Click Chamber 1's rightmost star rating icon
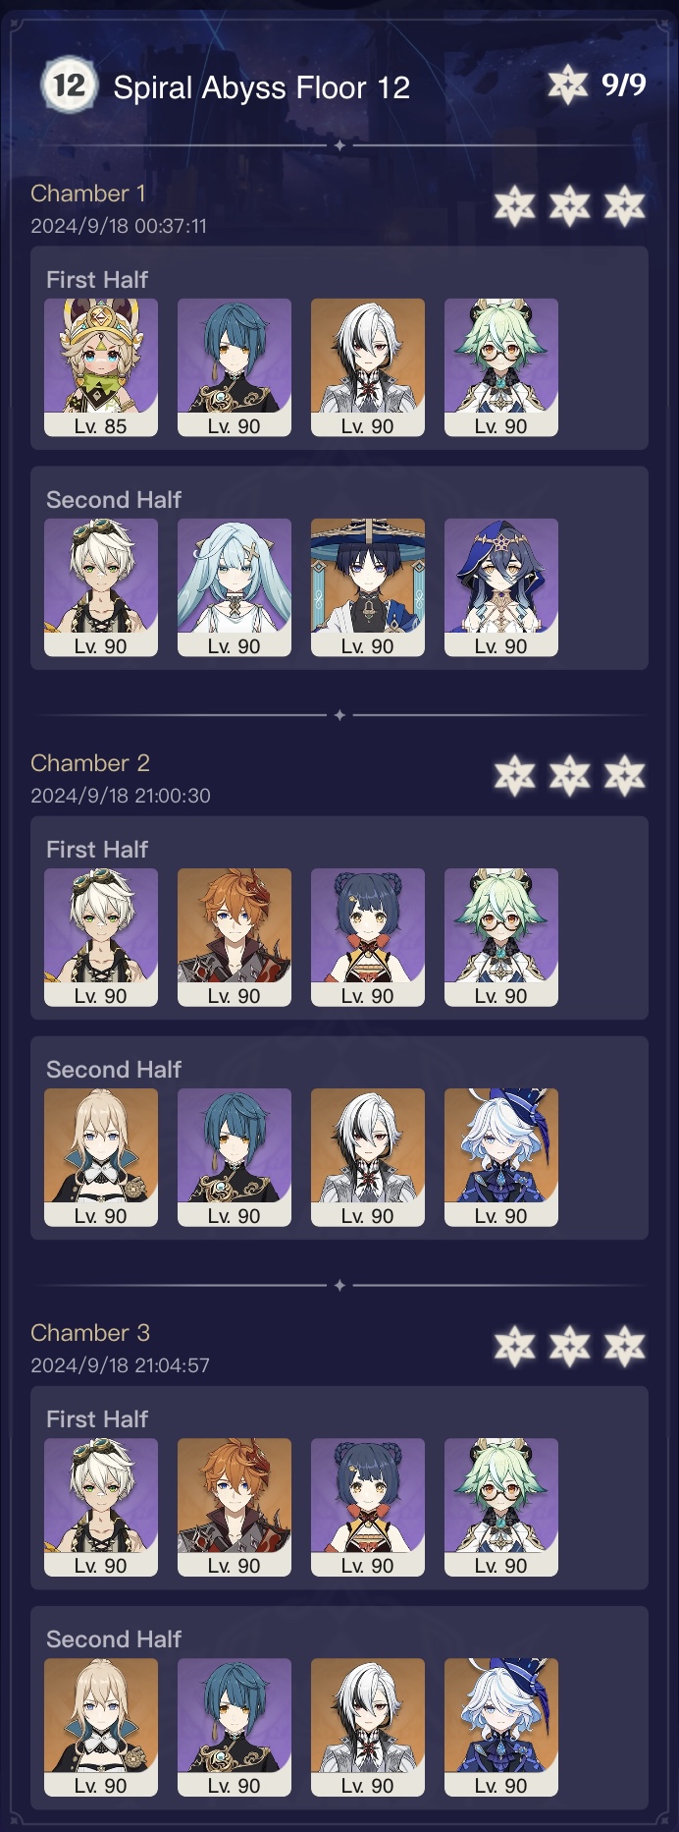679x1832 pixels. click(625, 206)
